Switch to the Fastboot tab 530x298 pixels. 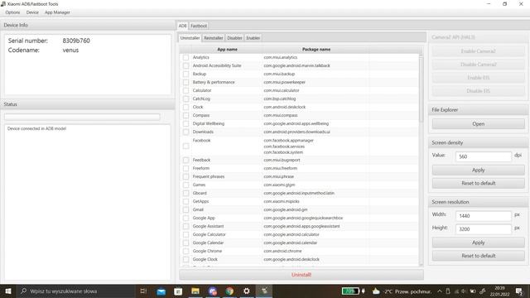pyautogui.click(x=199, y=26)
